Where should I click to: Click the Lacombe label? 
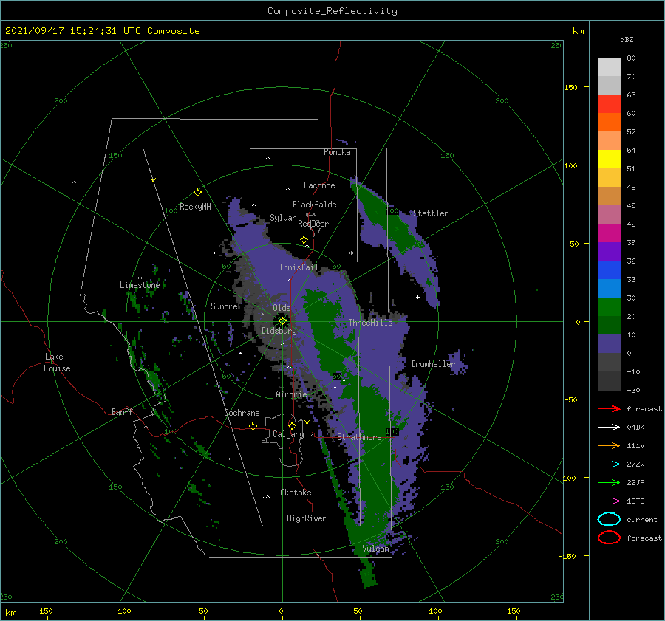pos(319,185)
